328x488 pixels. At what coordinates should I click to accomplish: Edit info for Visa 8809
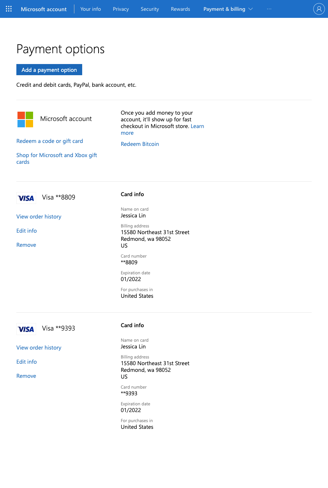26,231
